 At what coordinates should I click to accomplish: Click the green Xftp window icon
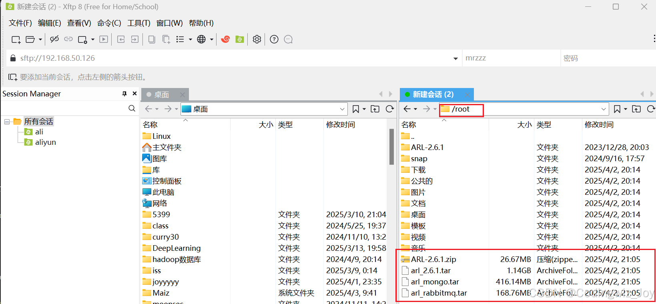[x=240, y=39]
